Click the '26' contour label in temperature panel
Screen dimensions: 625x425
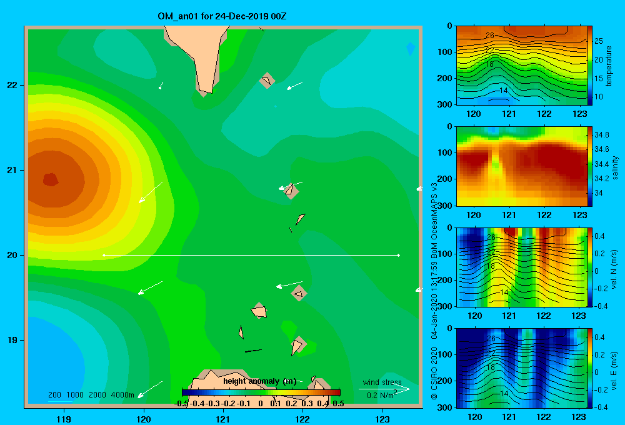tap(490, 36)
